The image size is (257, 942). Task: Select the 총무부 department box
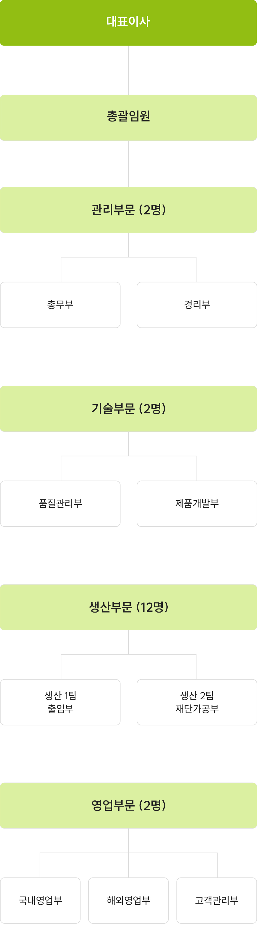(x=60, y=305)
